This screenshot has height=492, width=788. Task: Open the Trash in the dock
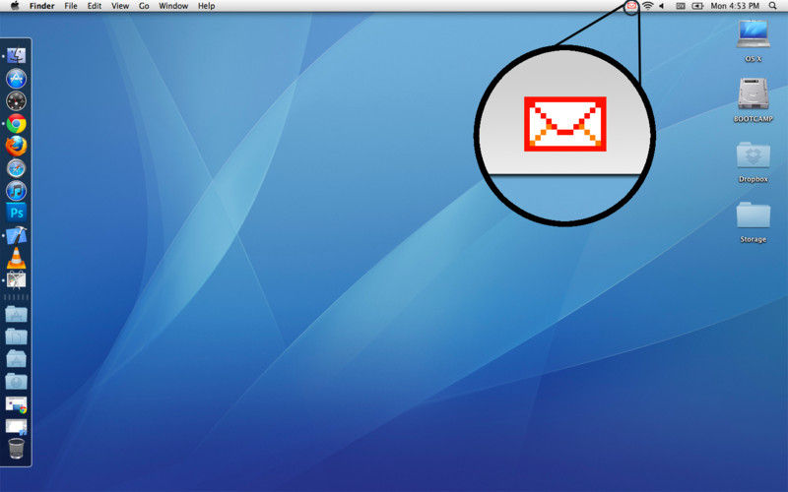16,450
